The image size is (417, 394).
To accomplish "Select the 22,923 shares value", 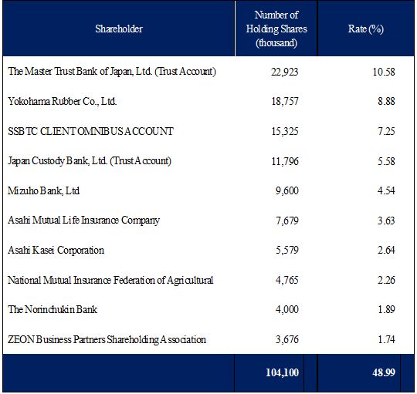I will 284,72.
